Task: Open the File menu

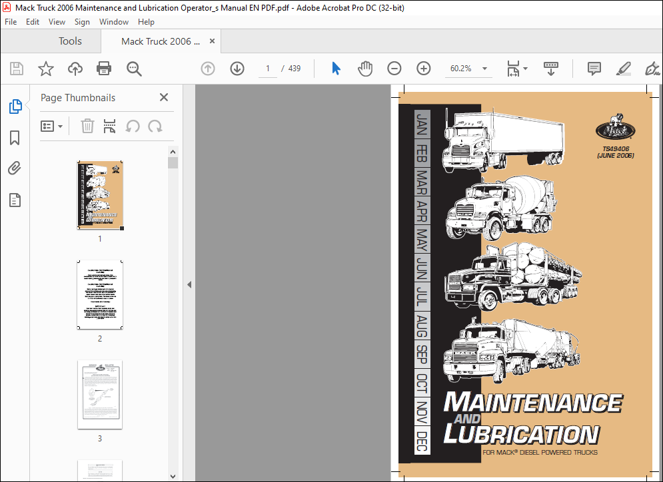Action: [x=11, y=22]
